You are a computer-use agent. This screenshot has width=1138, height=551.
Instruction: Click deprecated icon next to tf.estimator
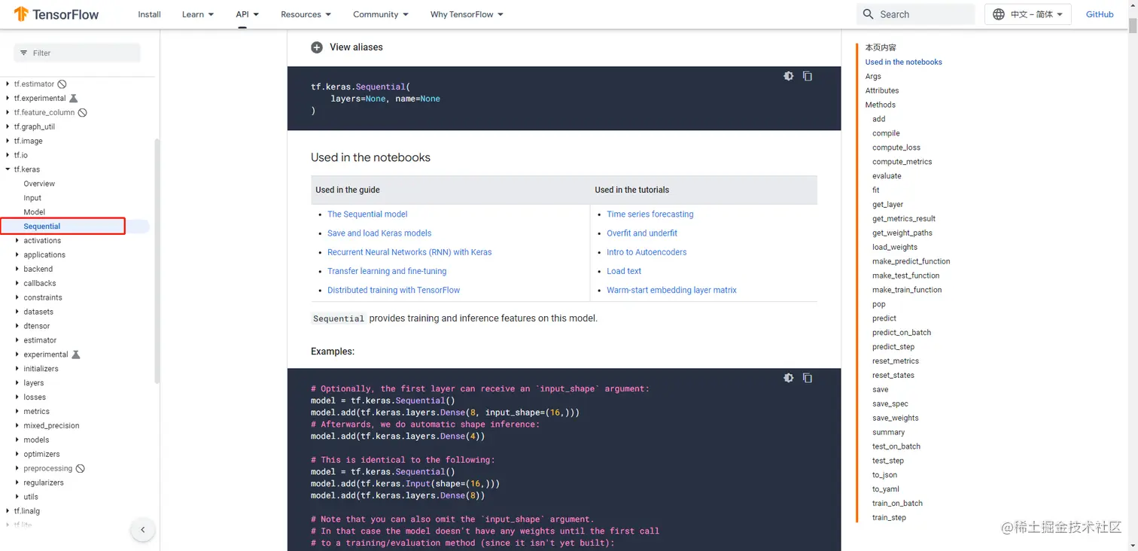(62, 84)
